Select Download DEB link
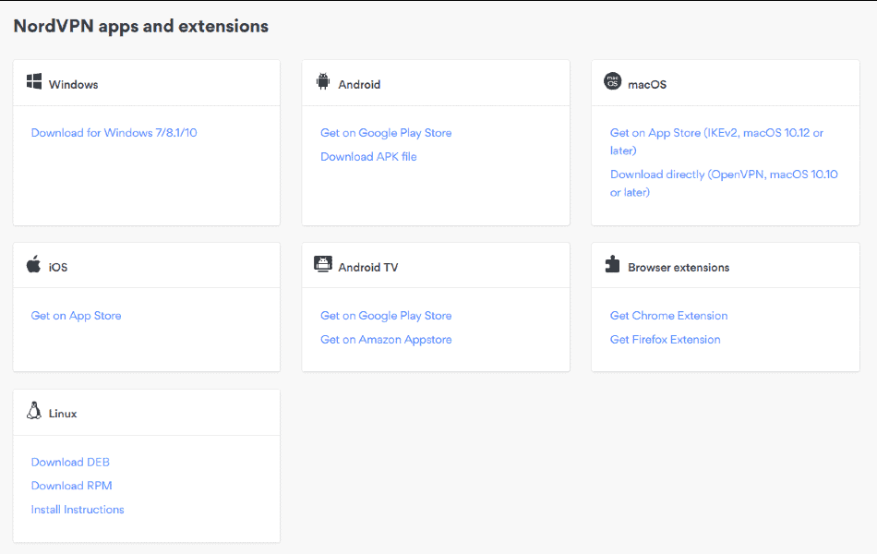Image resolution: width=877 pixels, height=554 pixels. click(70, 463)
